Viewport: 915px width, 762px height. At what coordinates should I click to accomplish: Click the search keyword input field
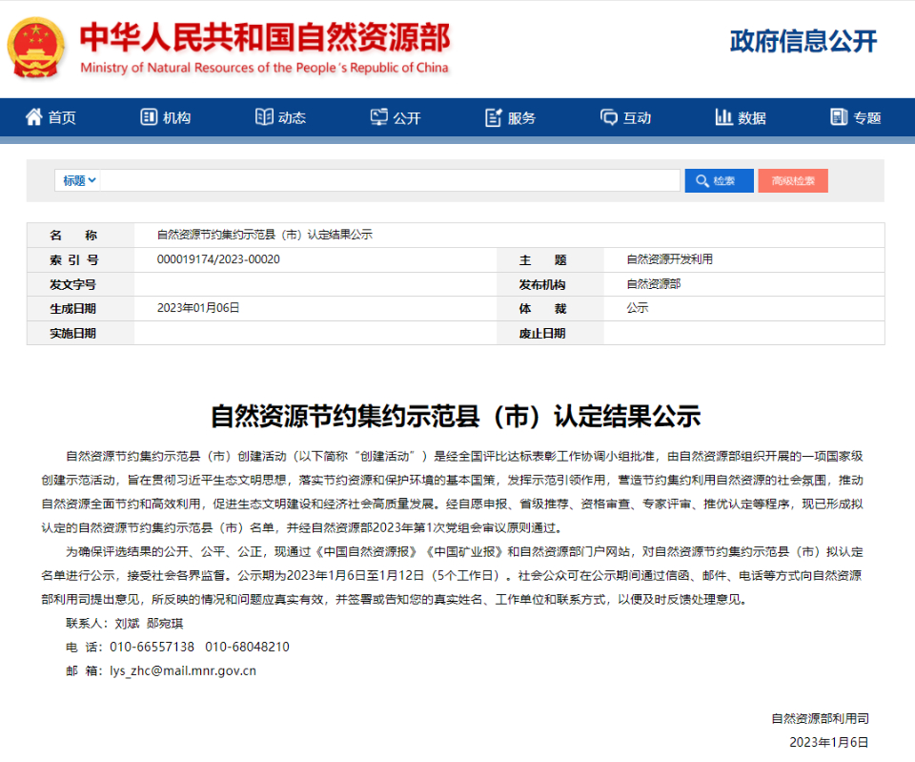click(x=391, y=181)
